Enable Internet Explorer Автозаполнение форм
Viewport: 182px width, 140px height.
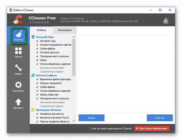(37, 102)
